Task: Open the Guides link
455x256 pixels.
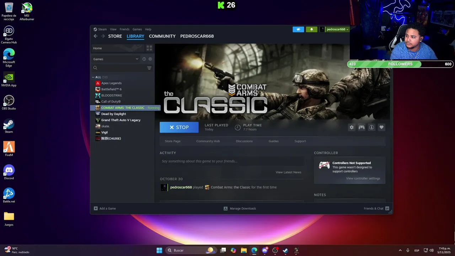Action: click(x=273, y=141)
